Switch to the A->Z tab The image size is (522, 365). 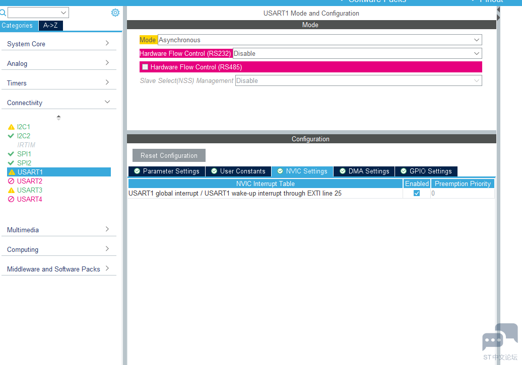[x=50, y=26]
